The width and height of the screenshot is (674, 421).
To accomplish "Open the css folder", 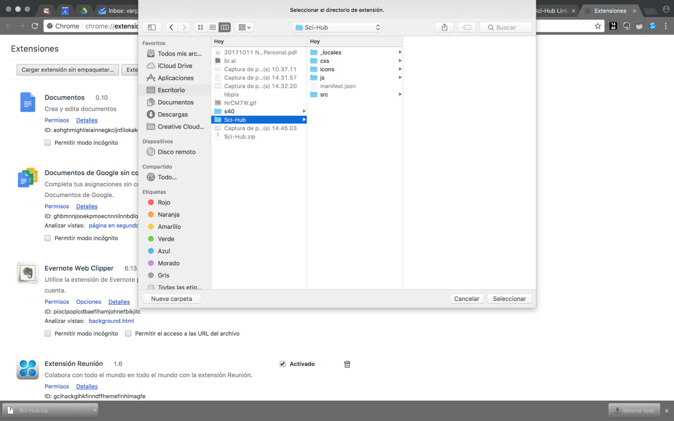I will (355, 61).
